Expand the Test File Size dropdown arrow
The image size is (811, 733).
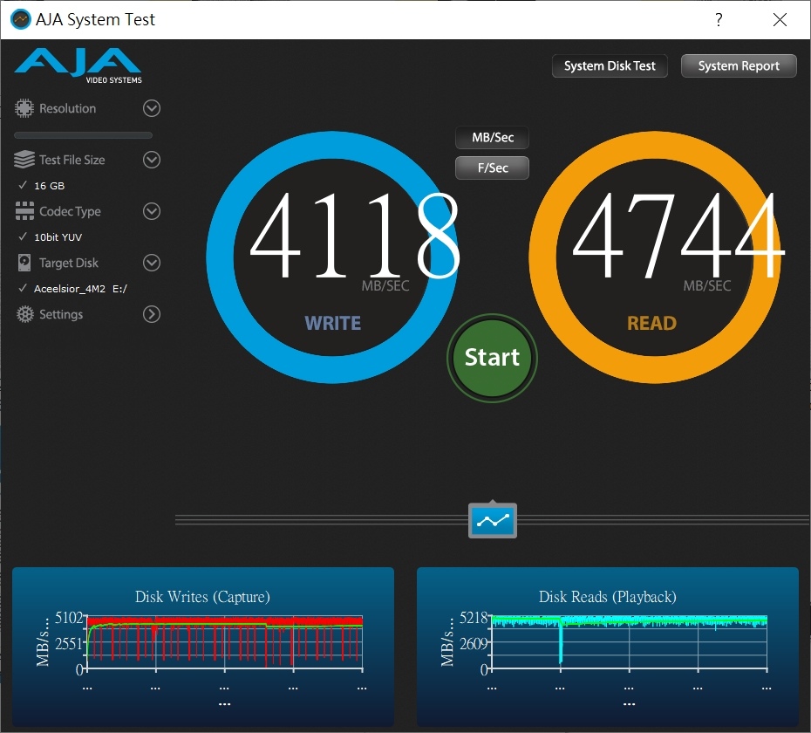pos(152,160)
